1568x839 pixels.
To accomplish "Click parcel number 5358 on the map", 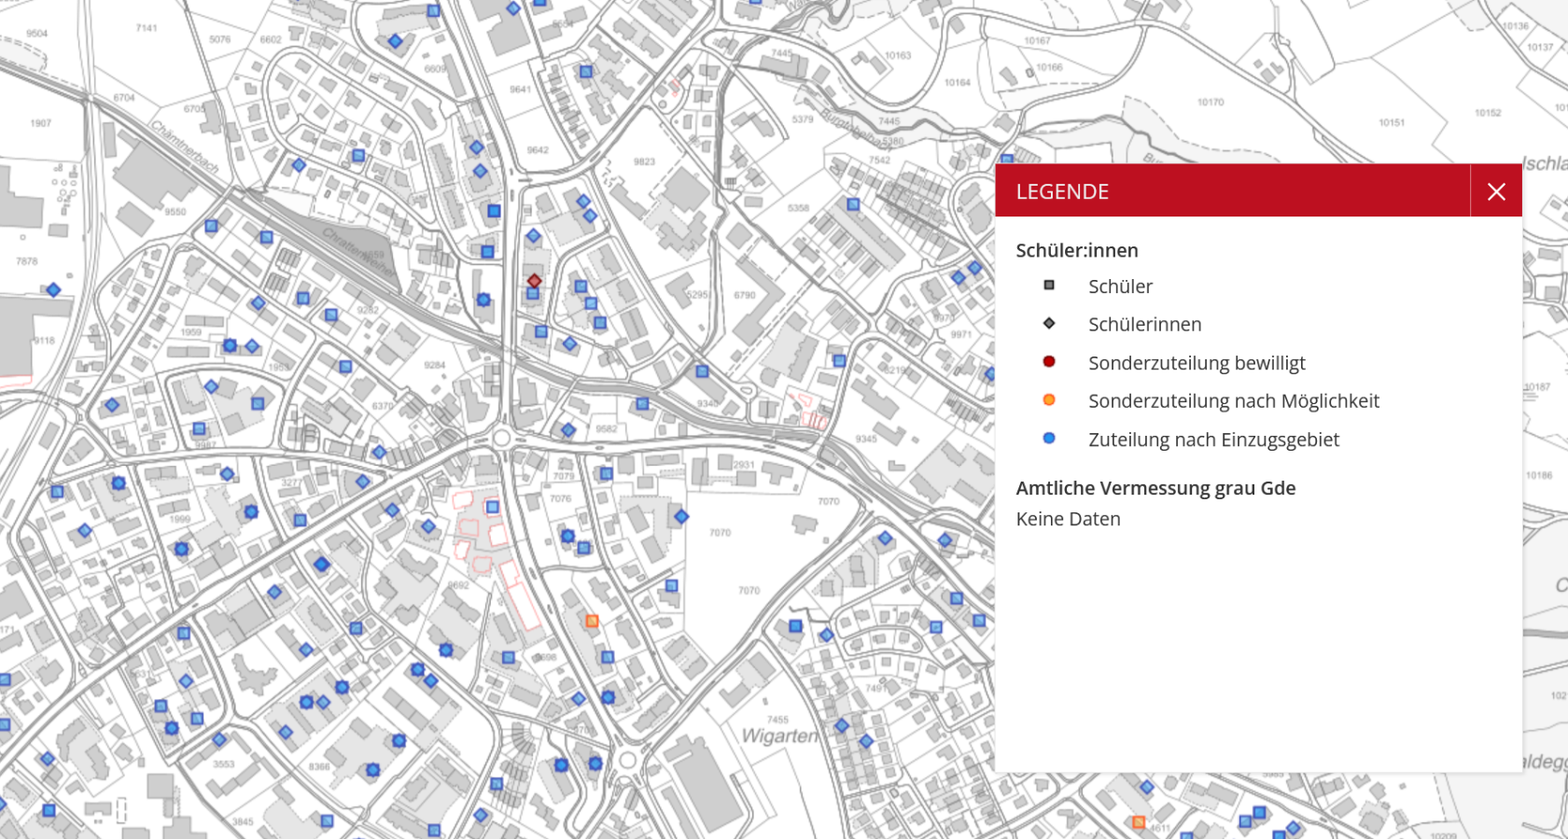I will 798,208.
